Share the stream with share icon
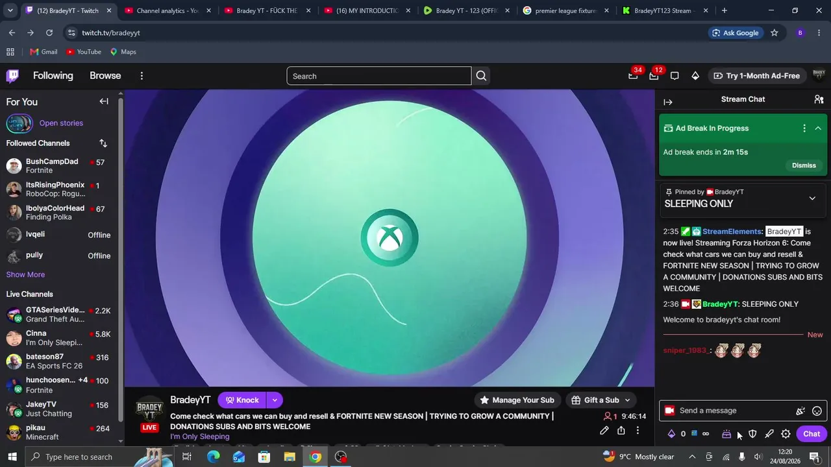Image resolution: width=831 pixels, height=467 pixels. point(621,430)
